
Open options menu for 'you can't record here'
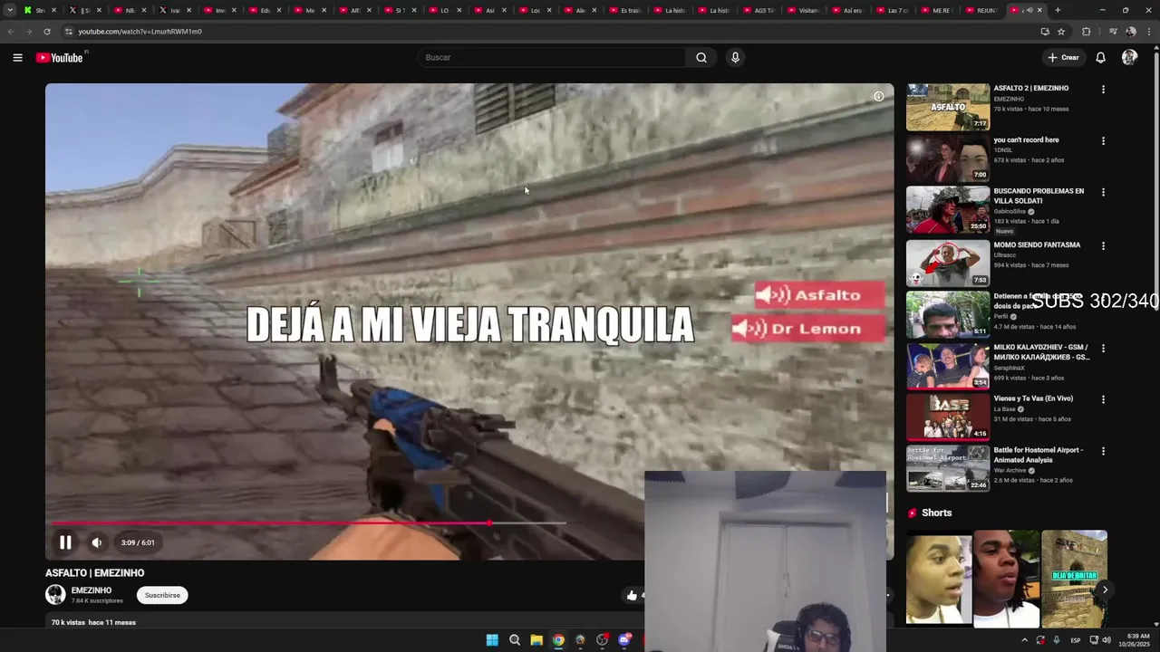pos(1103,141)
